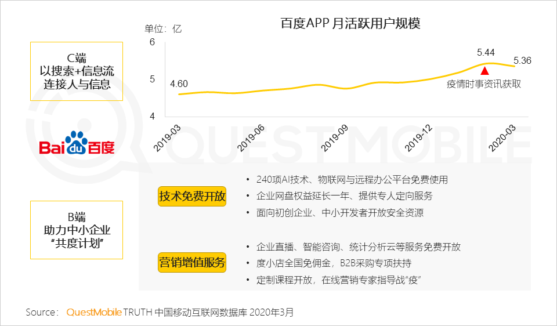
Task: Click the 4.60 starting data label
Action: 179,85
